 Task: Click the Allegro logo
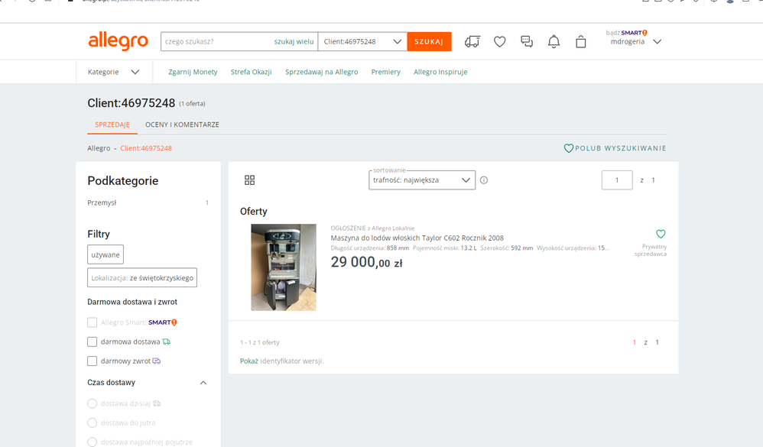pos(118,41)
